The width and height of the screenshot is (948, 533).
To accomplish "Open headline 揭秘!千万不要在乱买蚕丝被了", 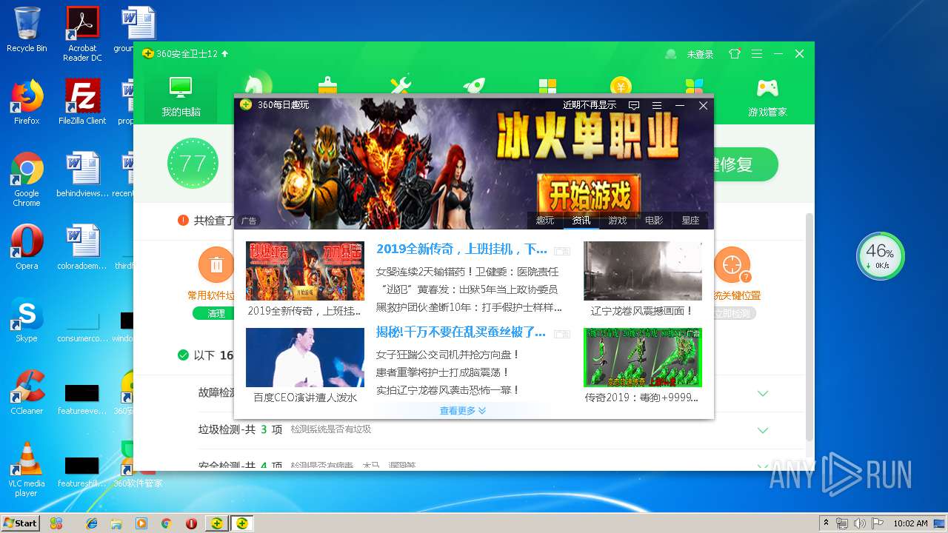I will [461, 332].
